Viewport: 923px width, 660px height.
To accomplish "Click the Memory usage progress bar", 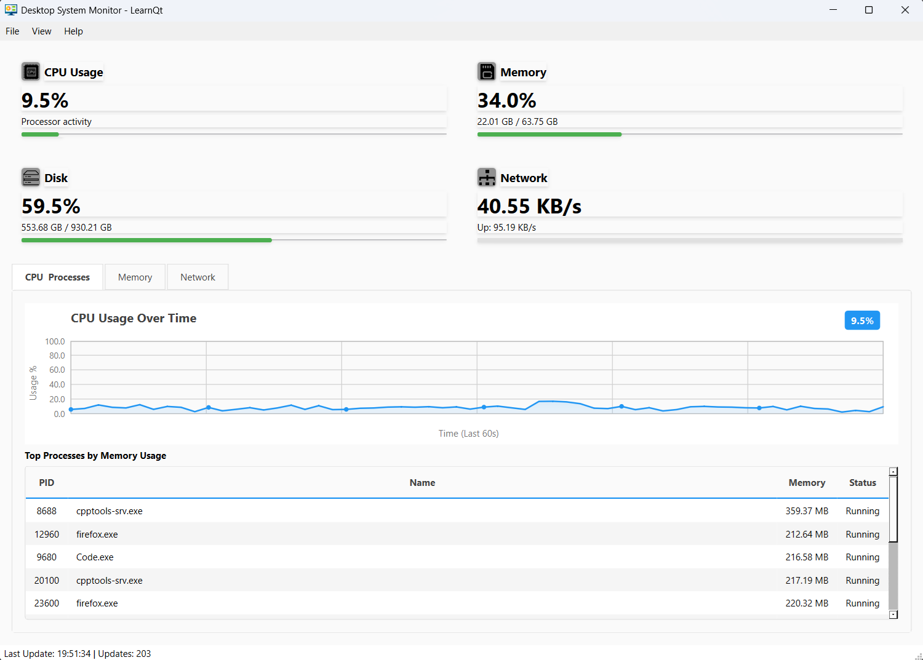I will (689, 134).
